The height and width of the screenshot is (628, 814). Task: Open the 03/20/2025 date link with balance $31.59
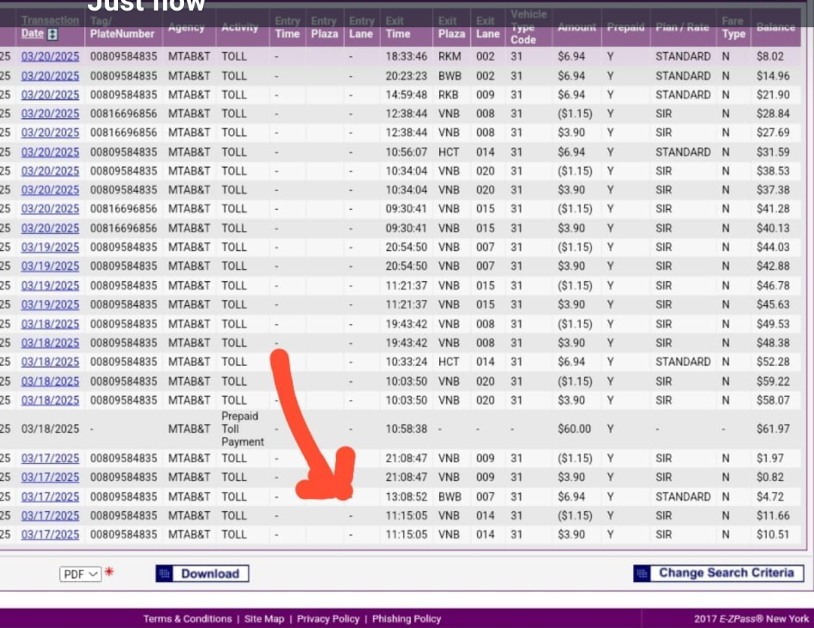pyautogui.click(x=51, y=152)
